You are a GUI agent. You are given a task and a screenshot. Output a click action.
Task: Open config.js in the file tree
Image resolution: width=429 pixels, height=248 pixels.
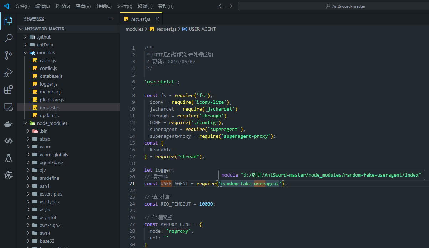48,69
